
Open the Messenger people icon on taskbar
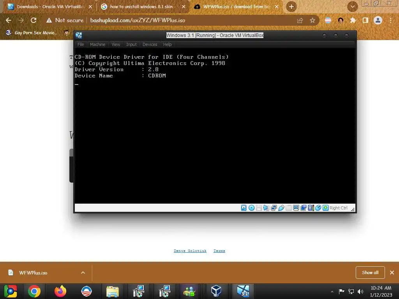click(x=190, y=291)
